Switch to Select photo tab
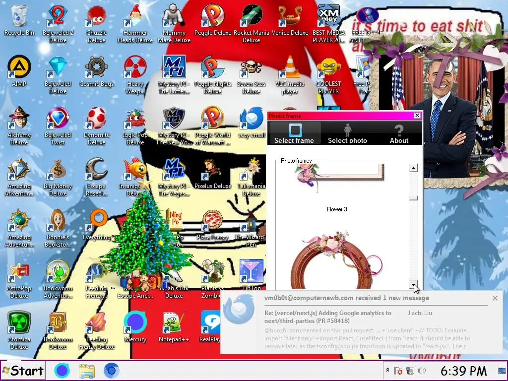The image size is (508, 381). pos(347,133)
